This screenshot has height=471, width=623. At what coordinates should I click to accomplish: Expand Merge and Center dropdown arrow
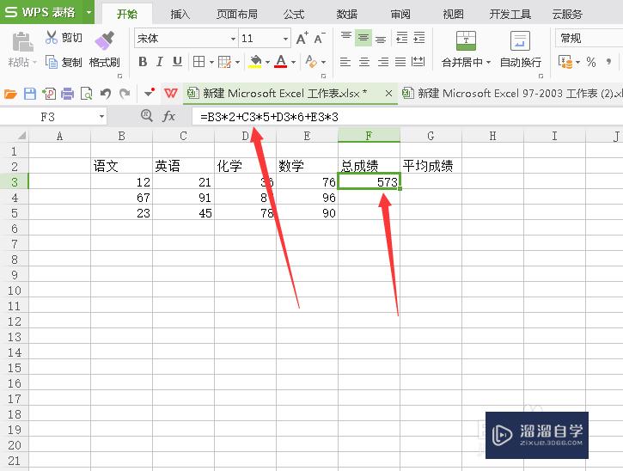(x=488, y=63)
